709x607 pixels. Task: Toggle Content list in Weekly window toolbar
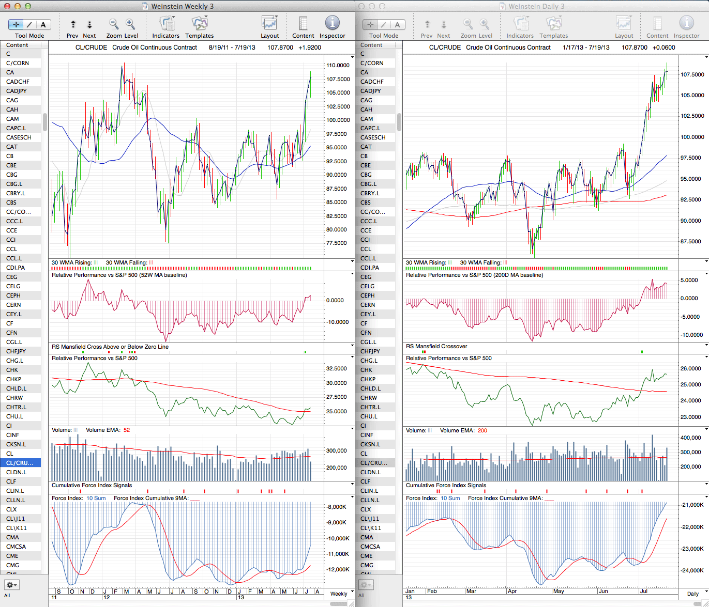click(303, 24)
